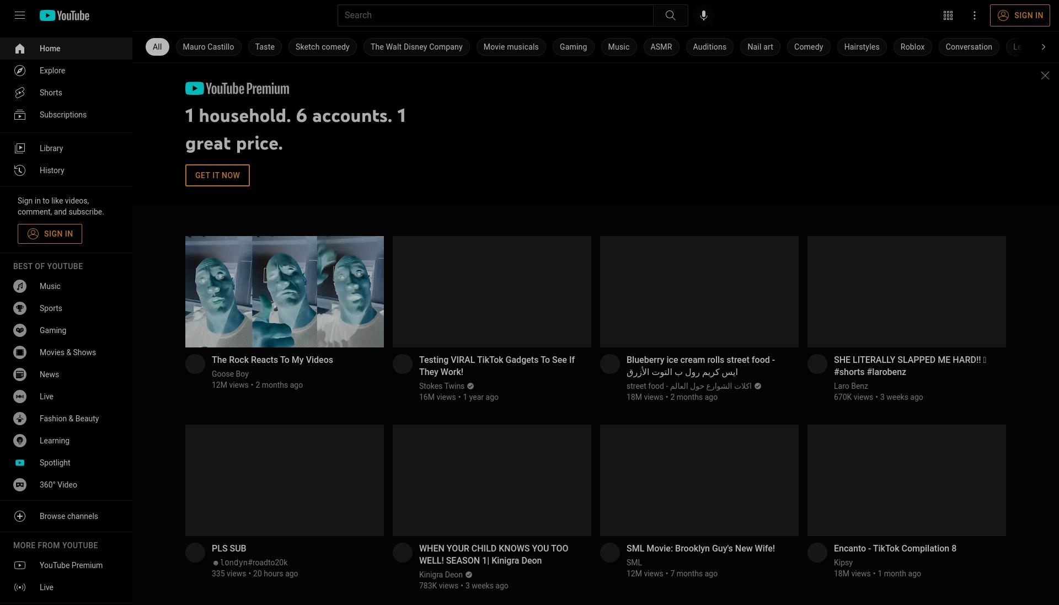Open Library via its icon
The image size is (1059, 605).
pyautogui.click(x=20, y=148)
